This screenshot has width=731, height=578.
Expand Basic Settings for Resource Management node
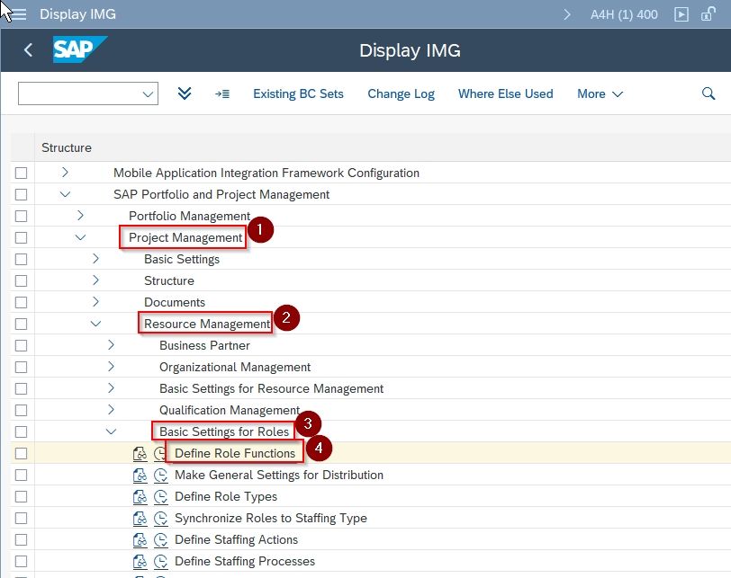(x=111, y=387)
